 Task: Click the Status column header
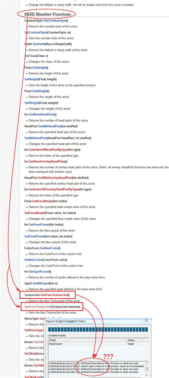(134, 340)
